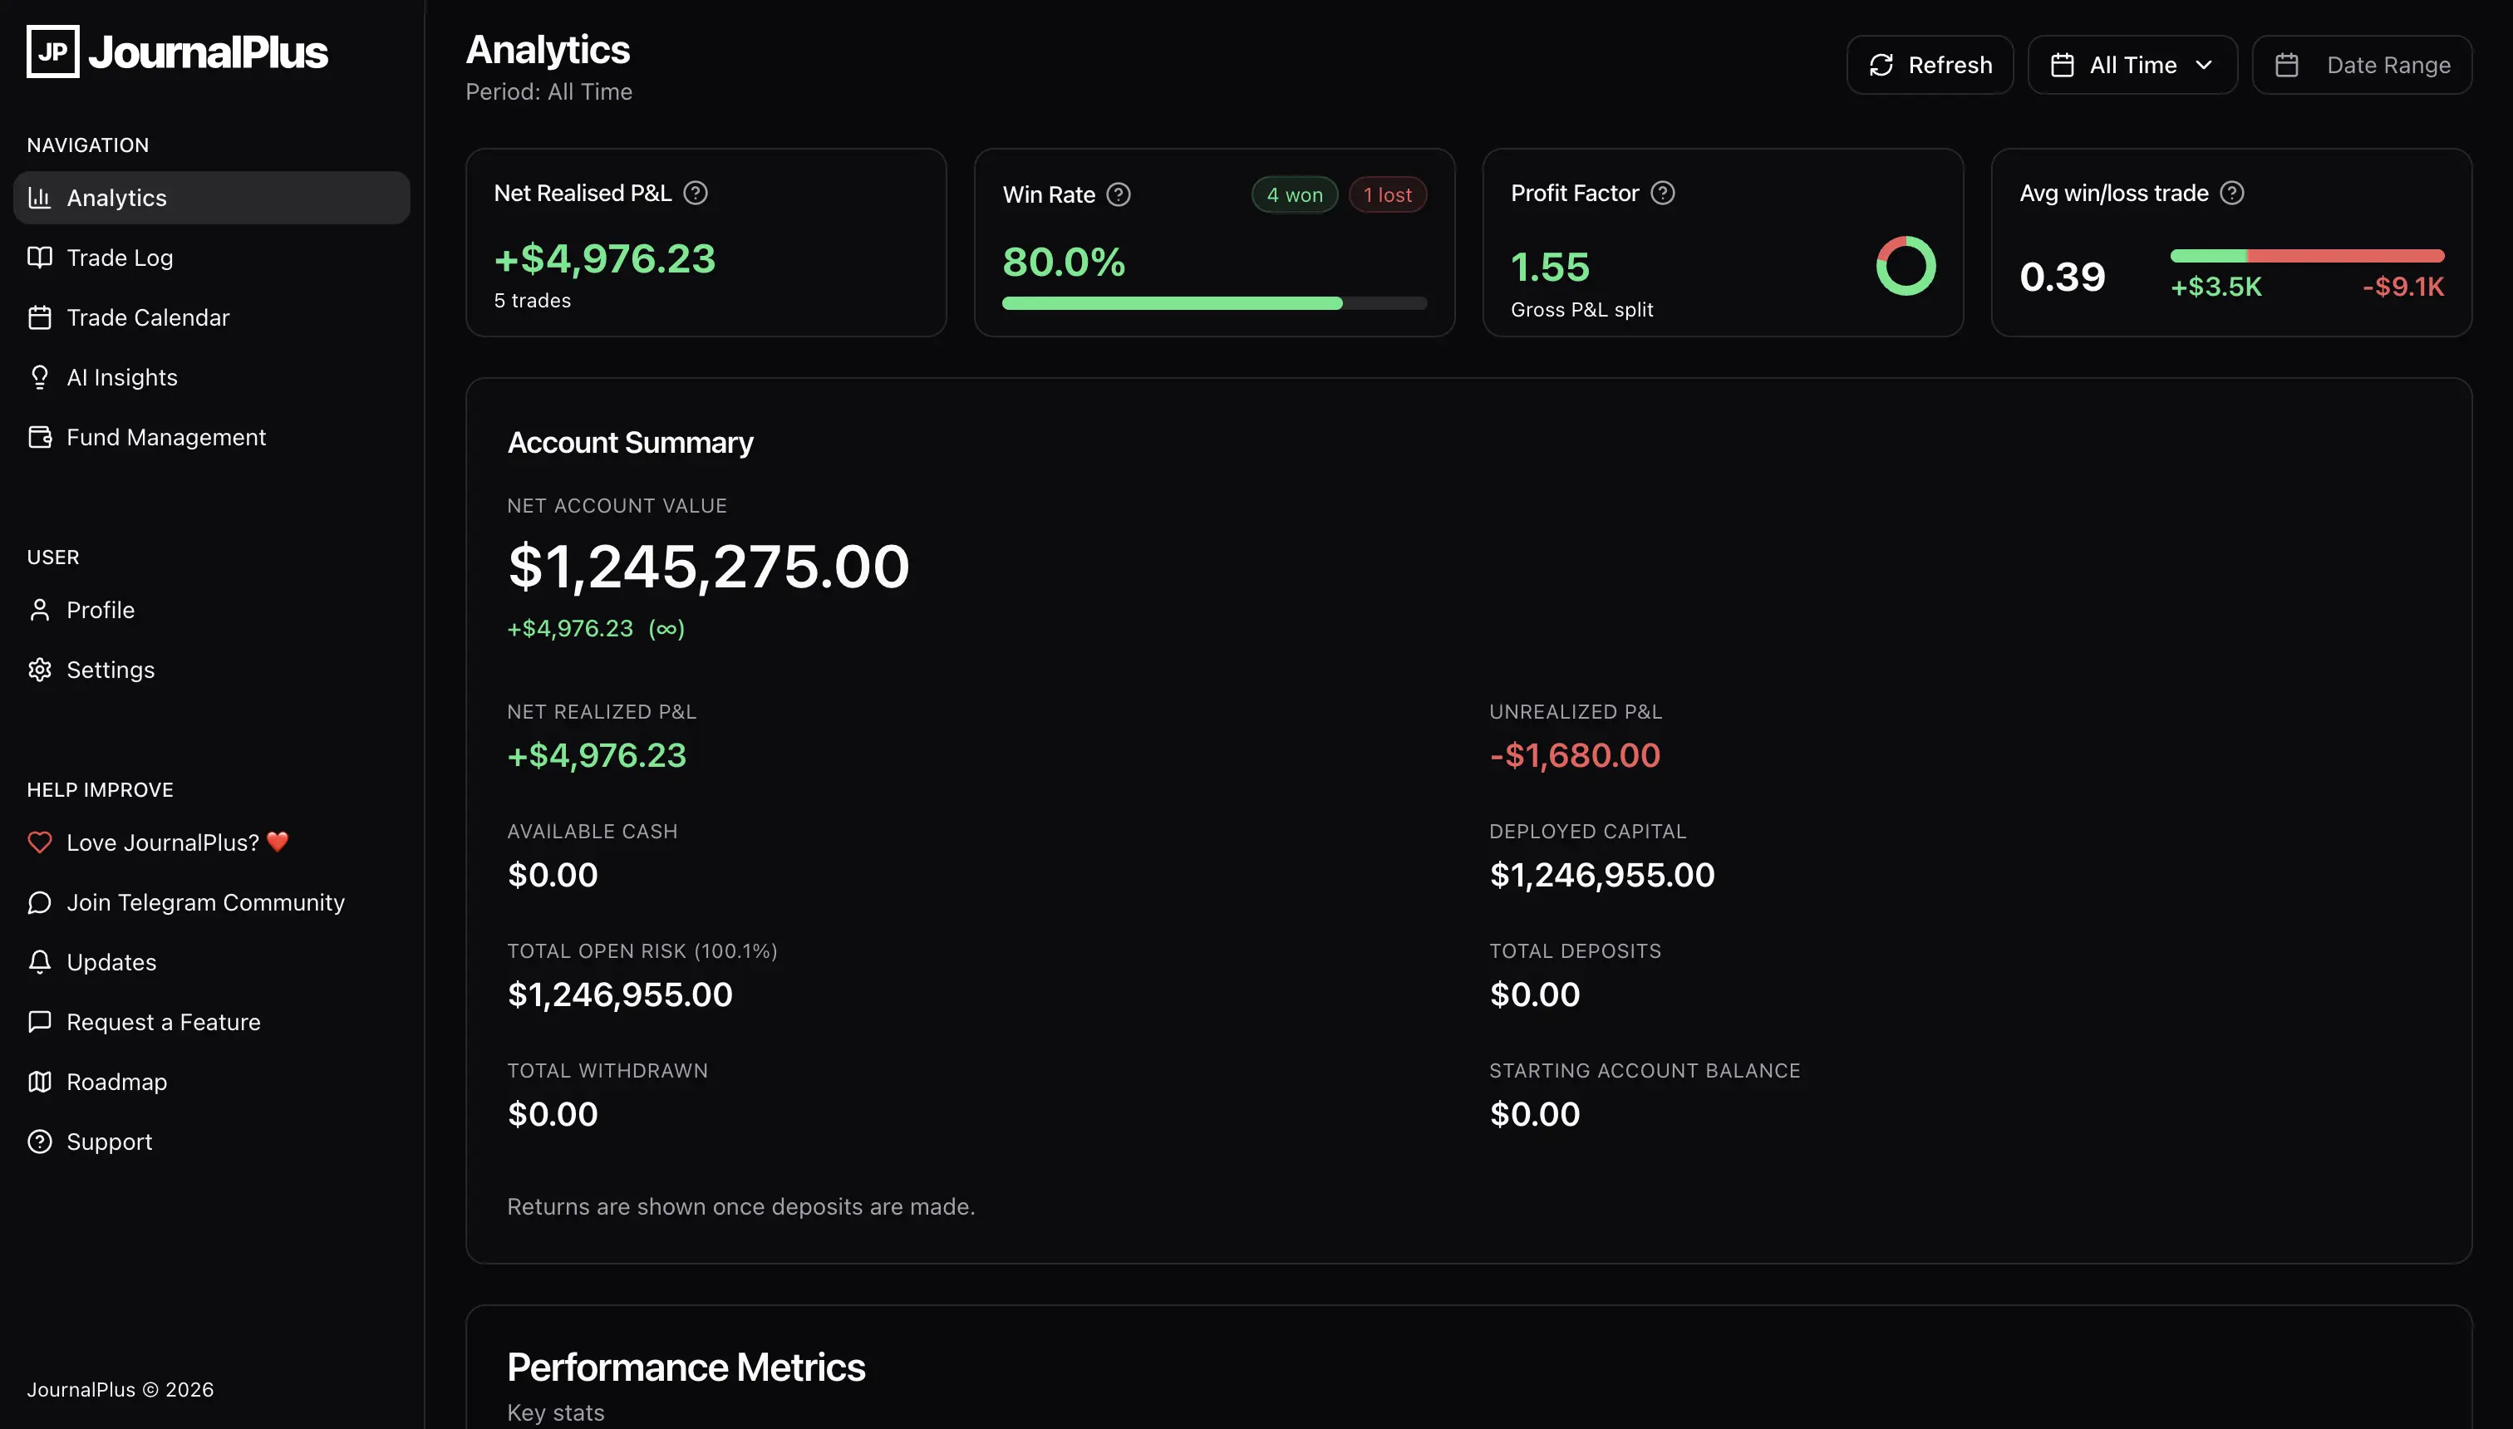Select the Analytics chart icon in sidebar
Viewport: 2513px width, 1429px height.
click(x=39, y=197)
